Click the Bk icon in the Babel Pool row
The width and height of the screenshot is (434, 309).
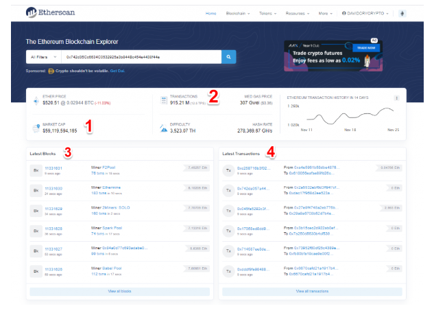click(36, 271)
